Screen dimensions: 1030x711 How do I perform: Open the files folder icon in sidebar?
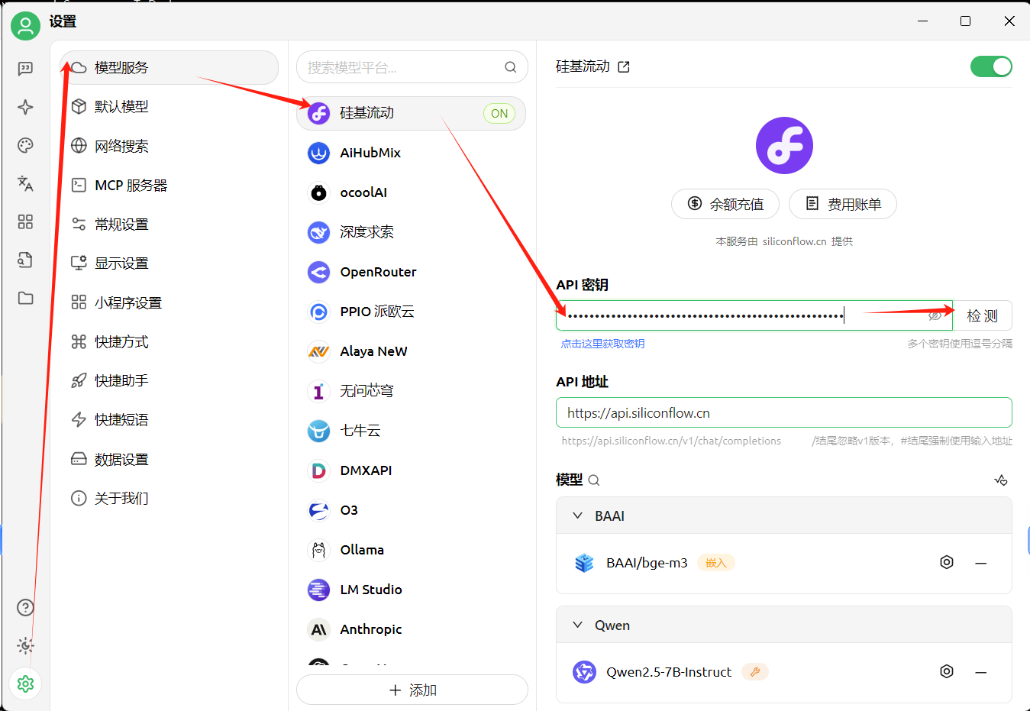(x=25, y=298)
